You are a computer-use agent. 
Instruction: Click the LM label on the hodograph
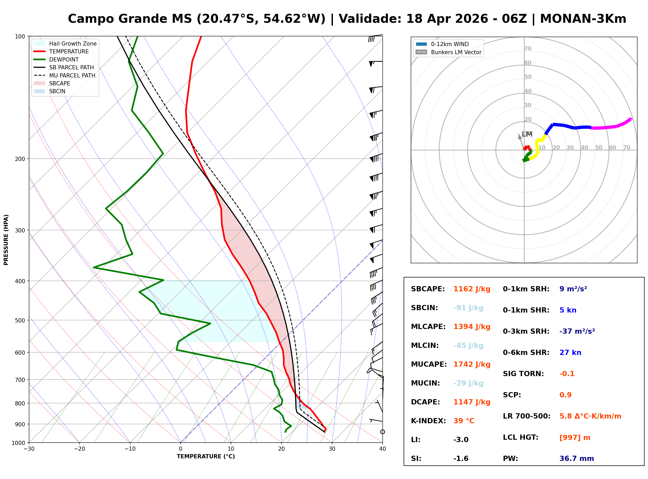click(x=527, y=134)
